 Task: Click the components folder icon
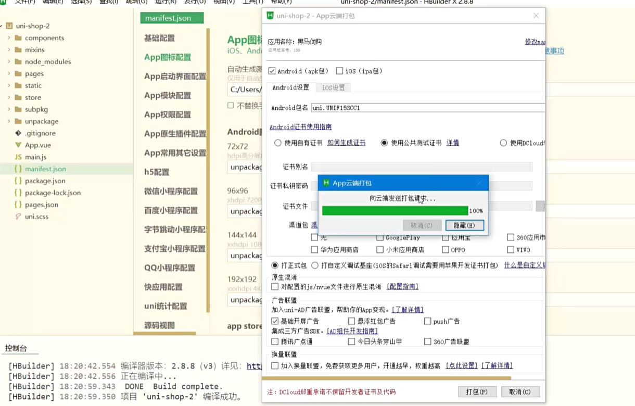(x=18, y=38)
